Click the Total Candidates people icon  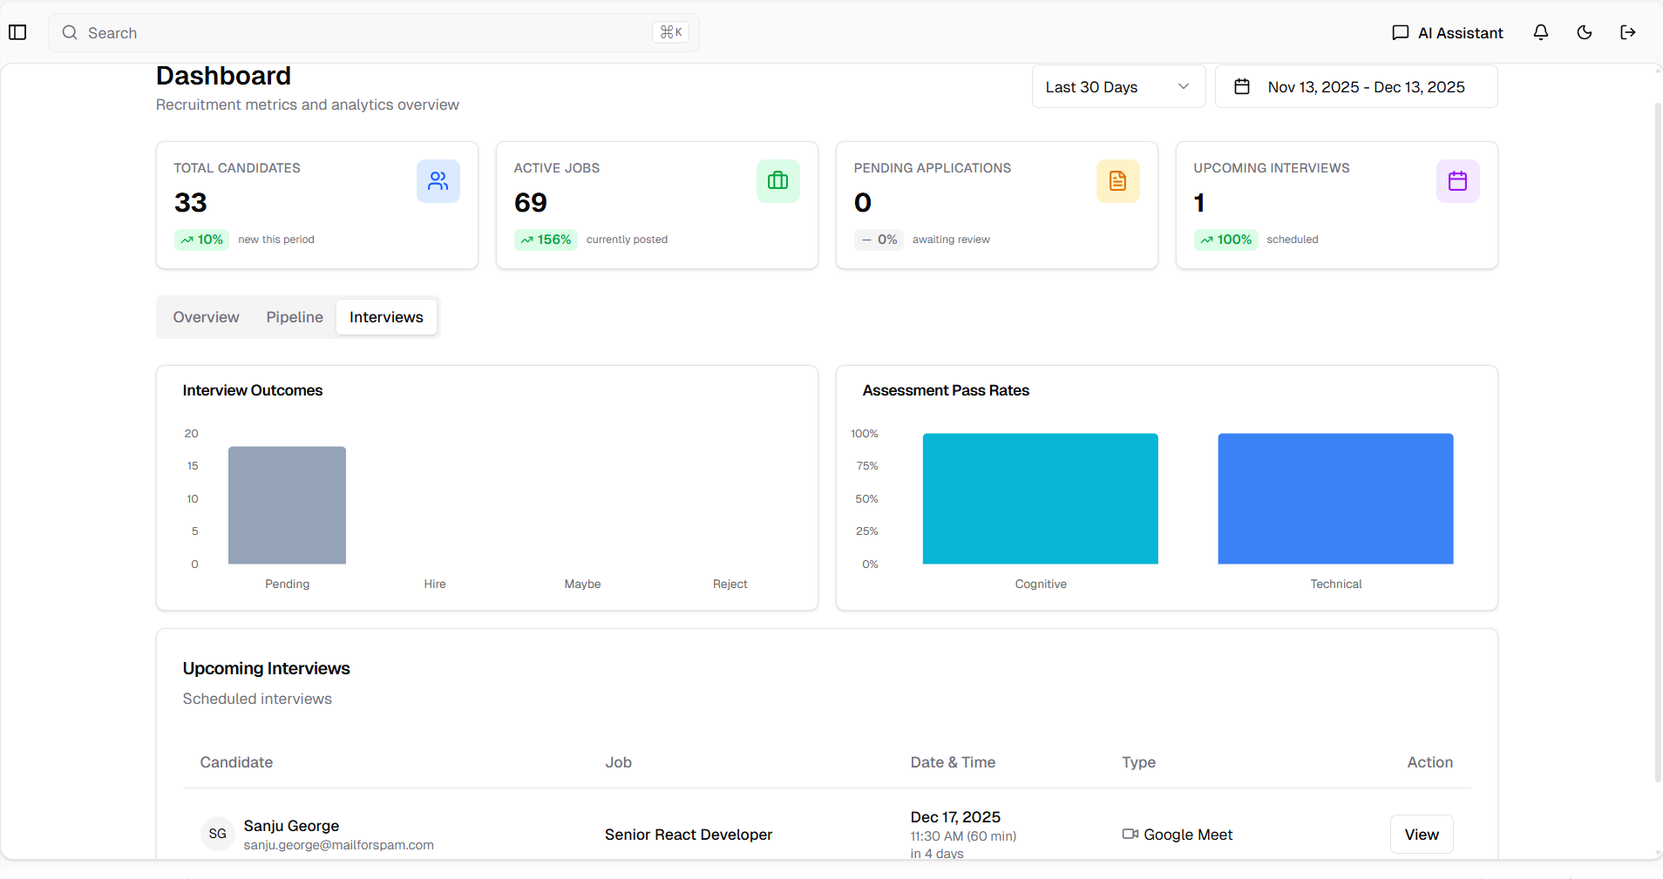(438, 181)
